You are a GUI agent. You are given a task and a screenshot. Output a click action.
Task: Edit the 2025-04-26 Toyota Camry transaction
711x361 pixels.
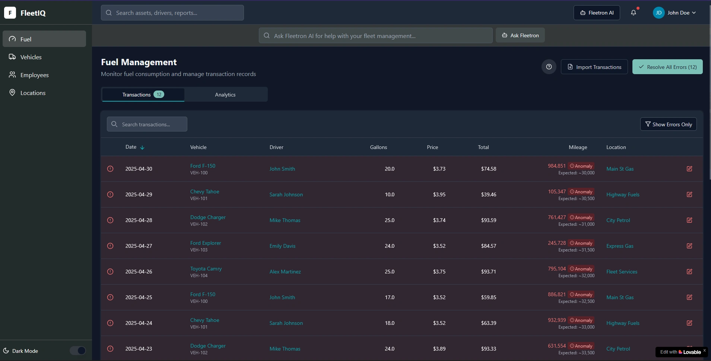(x=689, y=272)
